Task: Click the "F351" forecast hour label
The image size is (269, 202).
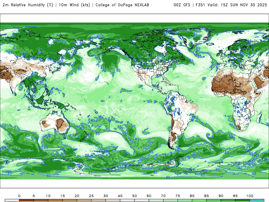Action: tap(200, 5)
